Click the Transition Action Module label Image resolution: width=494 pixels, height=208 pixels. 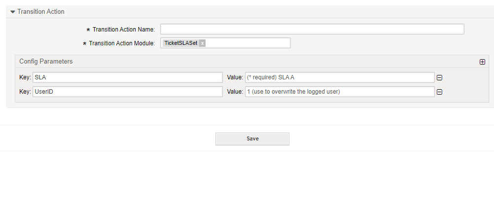(x=122, y=43)
